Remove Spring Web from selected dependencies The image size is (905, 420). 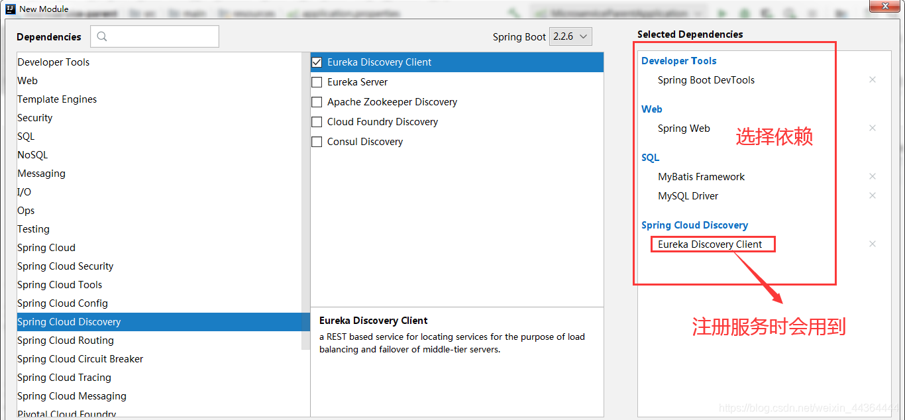point(873,128)
